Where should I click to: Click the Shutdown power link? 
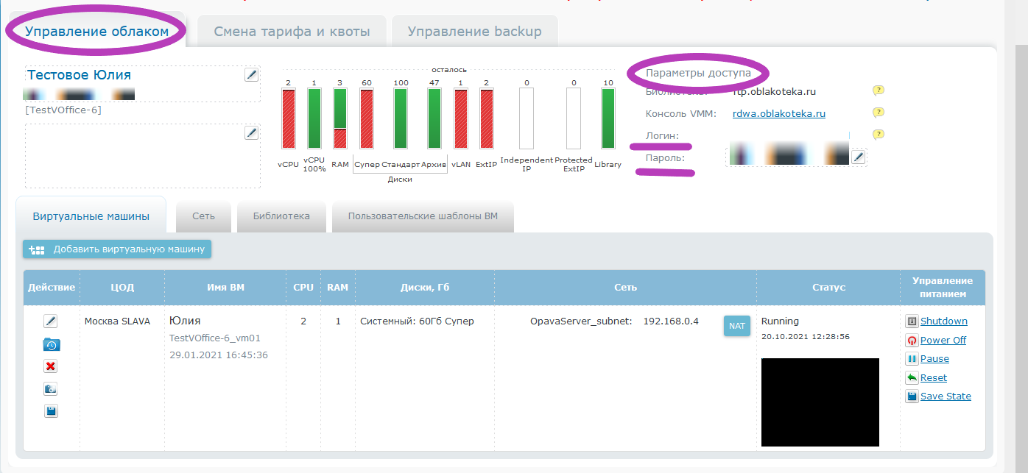tap(943, 321)
